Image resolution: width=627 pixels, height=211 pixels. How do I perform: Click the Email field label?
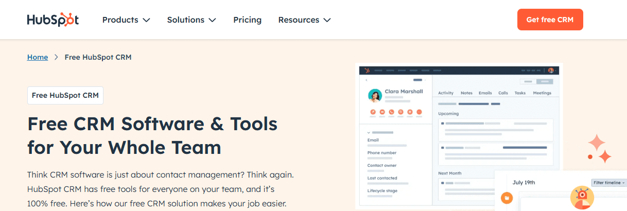coord(373,140)
